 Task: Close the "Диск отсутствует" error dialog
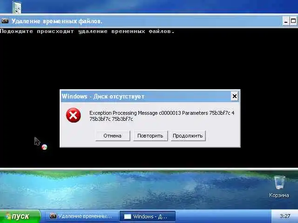[235, 96]
